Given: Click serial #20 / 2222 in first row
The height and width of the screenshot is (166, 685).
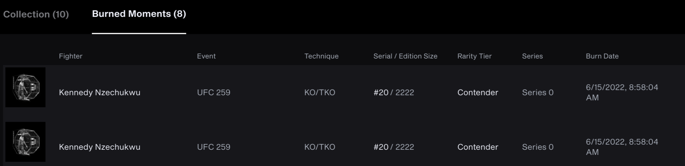Looking at the screenshot, I should click(394, 92).
